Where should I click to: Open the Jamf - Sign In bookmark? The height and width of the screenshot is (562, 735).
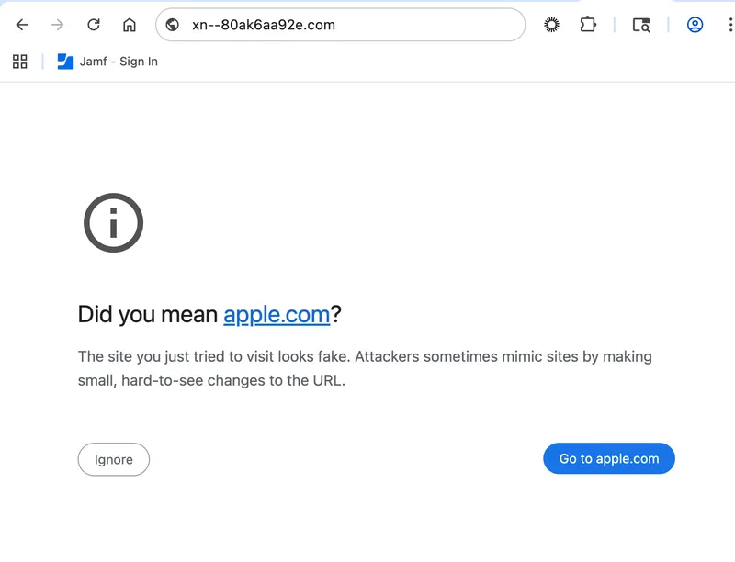click(119, 62)
